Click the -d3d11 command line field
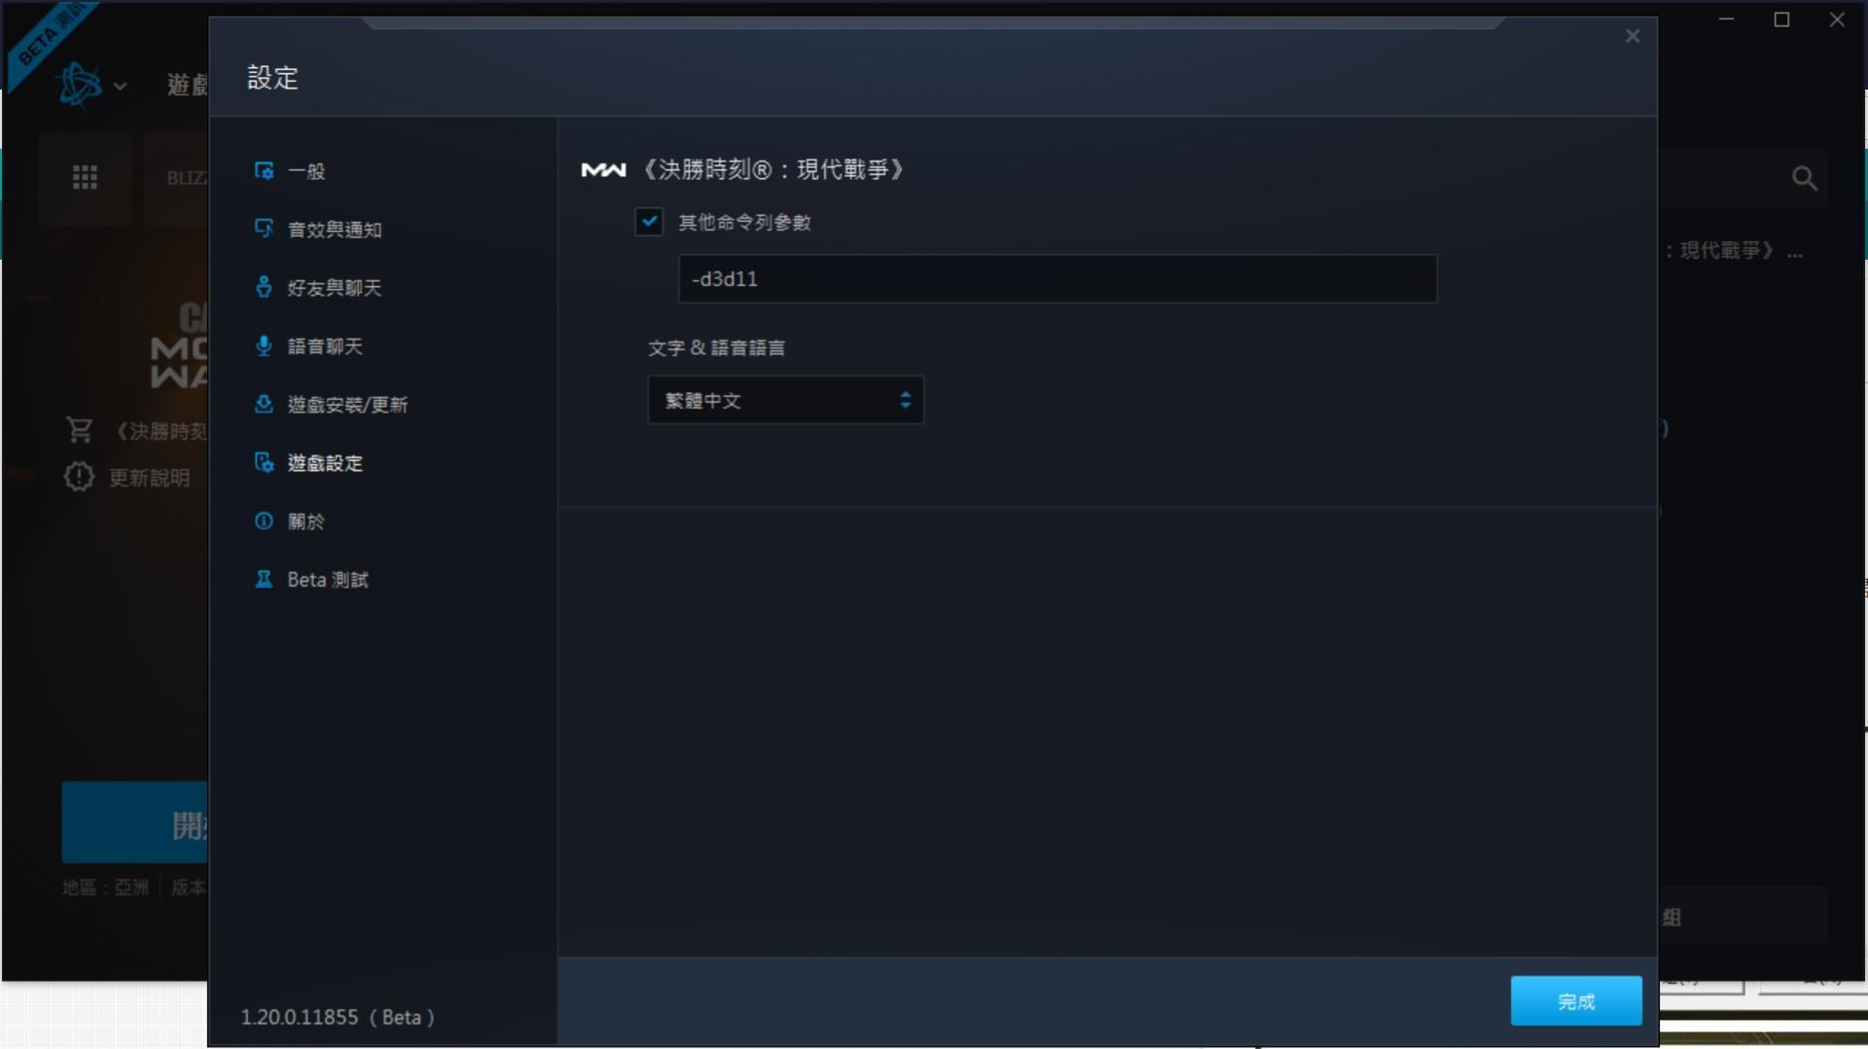Viewport: 1868px width, 1049px height. tap(1058, 278)
